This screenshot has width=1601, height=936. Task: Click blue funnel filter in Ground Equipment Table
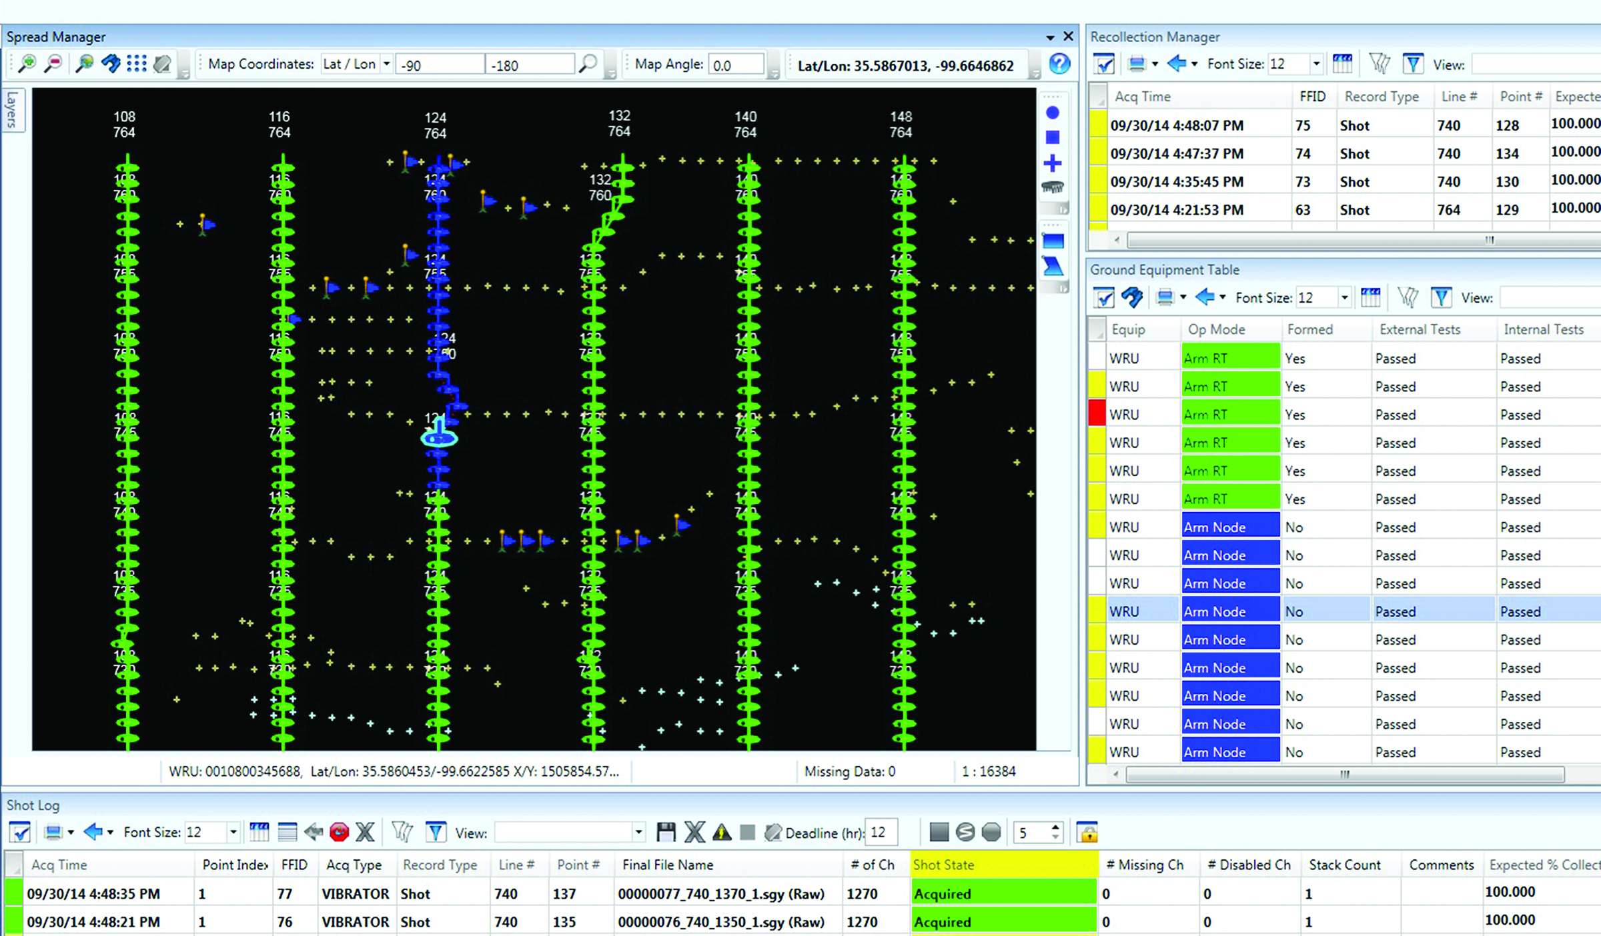point(1441,297)
